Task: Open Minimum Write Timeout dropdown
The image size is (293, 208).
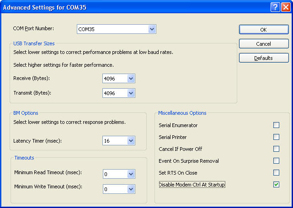Action: click(x=131, y=189)
